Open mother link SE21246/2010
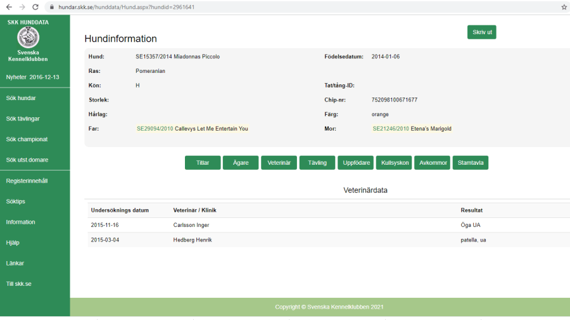This screenshot has width=570, height=320. [390, 129]
